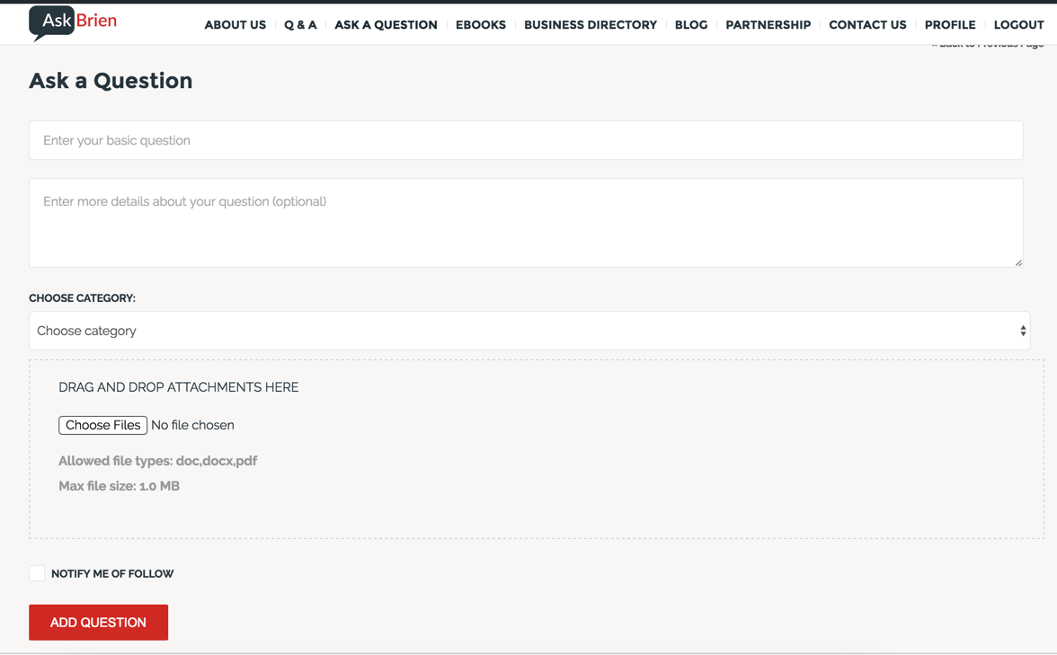The image size is (1057, 655).
Task: Click into the question details textarea
Action: click(x=526, y=222)
